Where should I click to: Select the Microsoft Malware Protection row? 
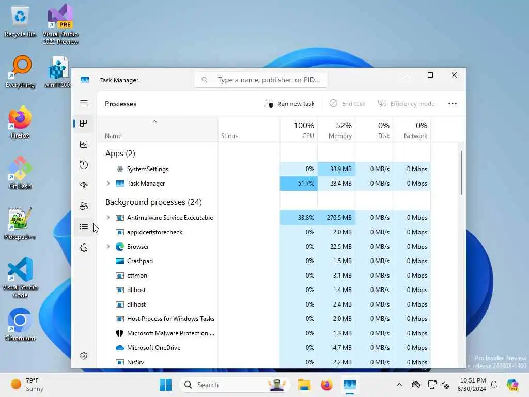pyautogui.click(x=264, y=333)
